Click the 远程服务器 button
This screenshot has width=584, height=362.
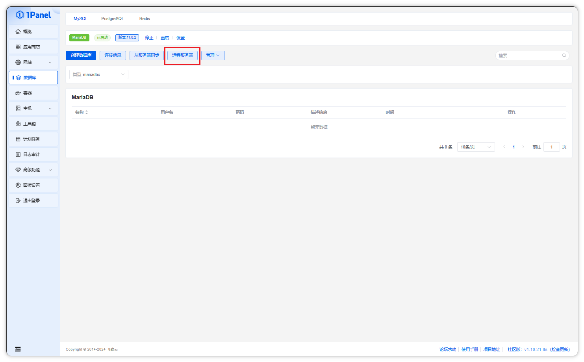click(x=183, y=56)
